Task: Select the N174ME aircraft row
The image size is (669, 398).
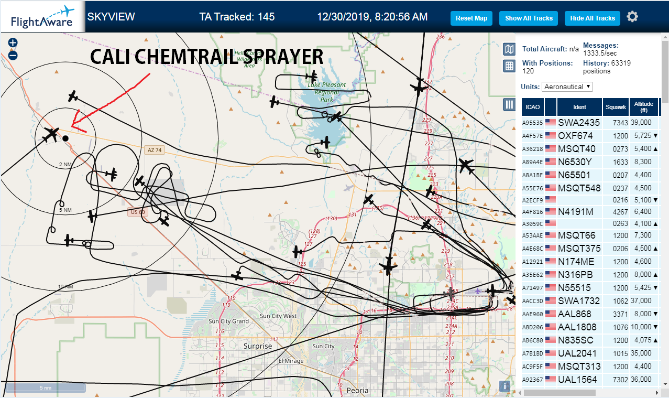Action: coord(590,261)
